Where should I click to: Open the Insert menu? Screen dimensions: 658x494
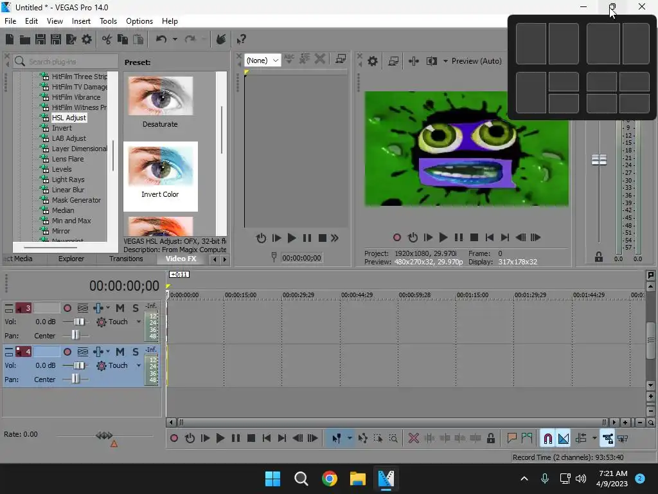81,21
